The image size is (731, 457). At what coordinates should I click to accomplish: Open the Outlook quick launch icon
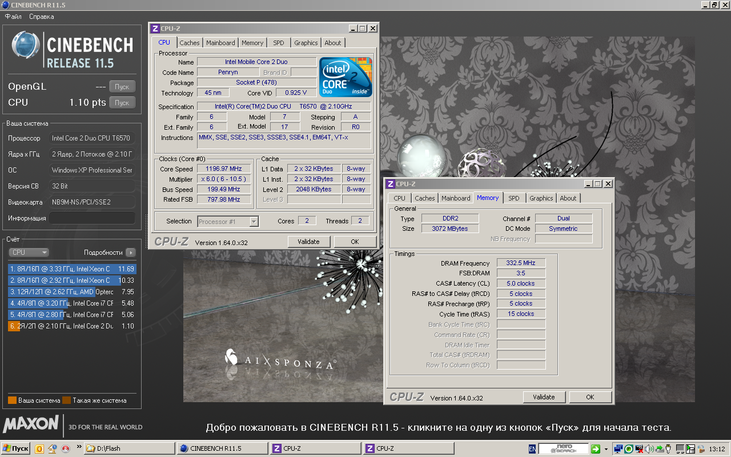tap(40, 448)
